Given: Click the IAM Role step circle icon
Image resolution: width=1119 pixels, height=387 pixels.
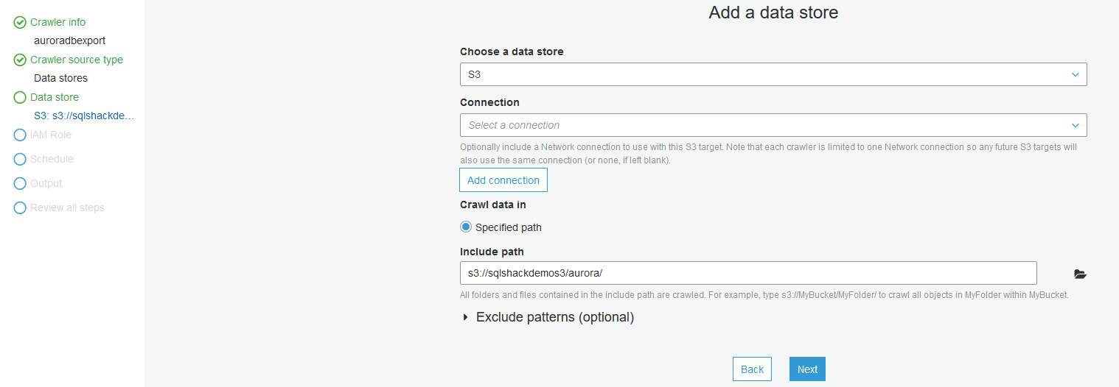Looking at the screenshot, I should pos(20,135).
